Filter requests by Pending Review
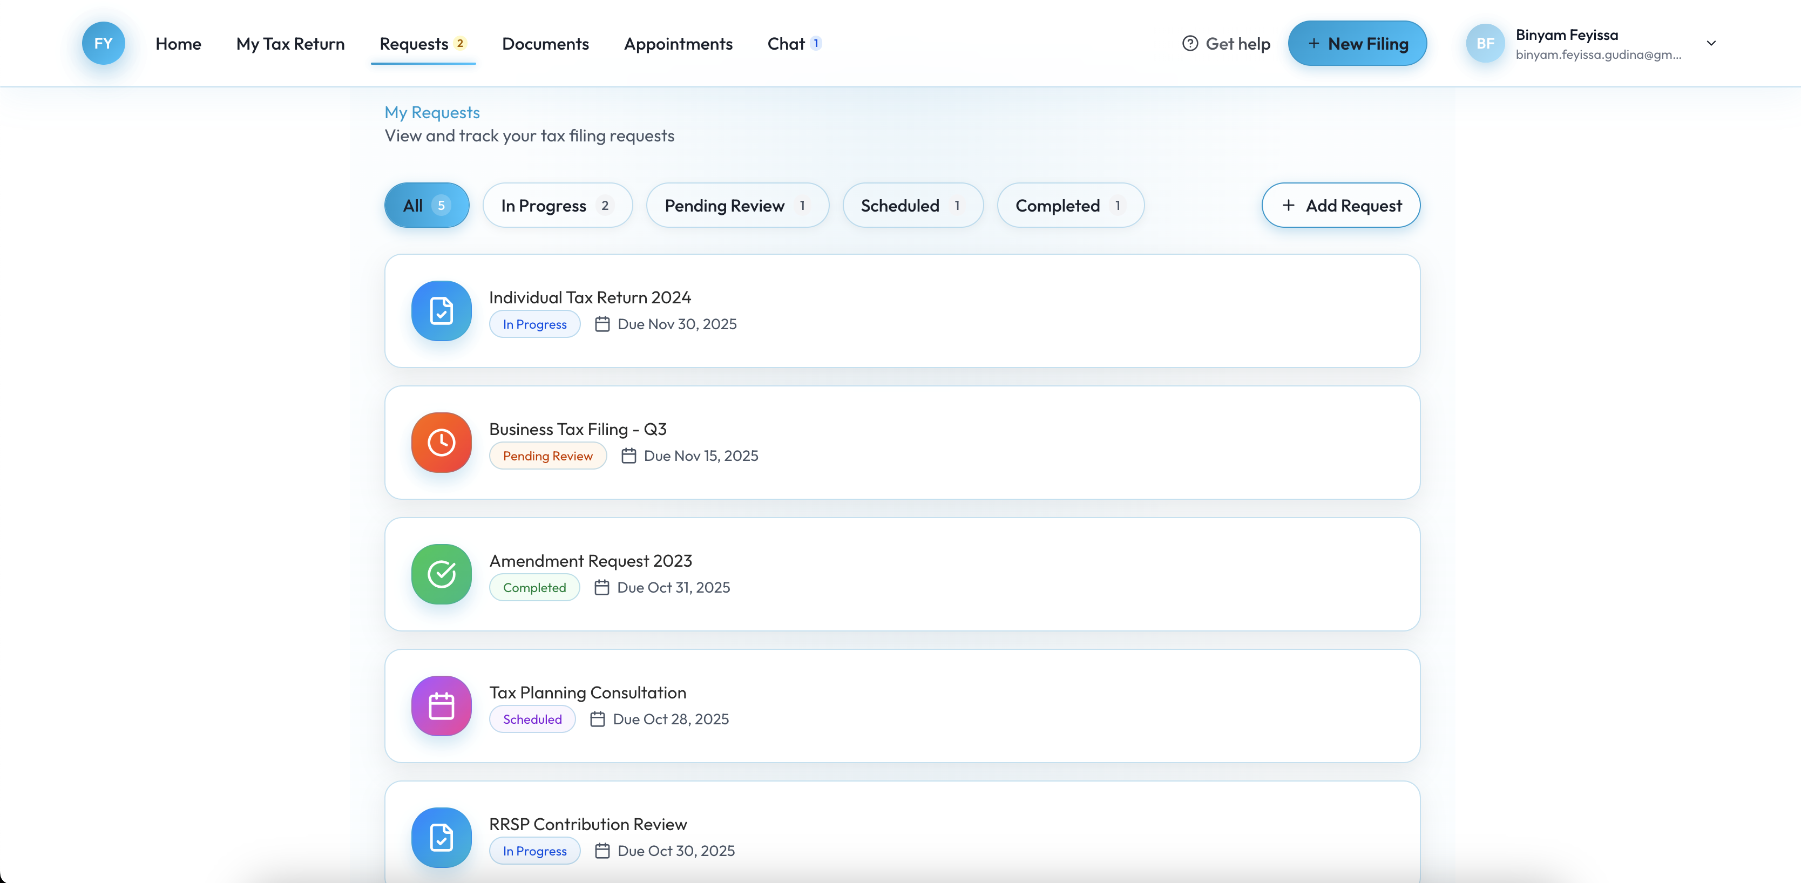The width and height of the screenshot is (1801, 883). 737,206
